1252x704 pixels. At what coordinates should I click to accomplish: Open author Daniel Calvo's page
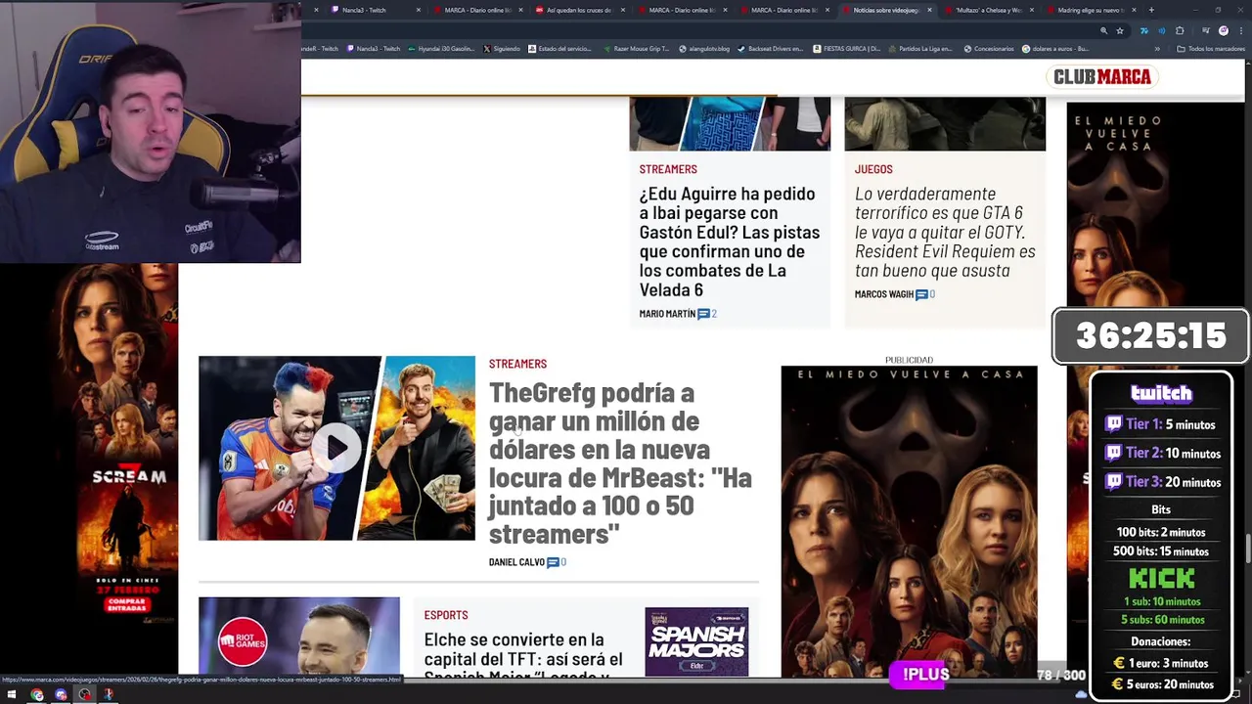(516, 562)
